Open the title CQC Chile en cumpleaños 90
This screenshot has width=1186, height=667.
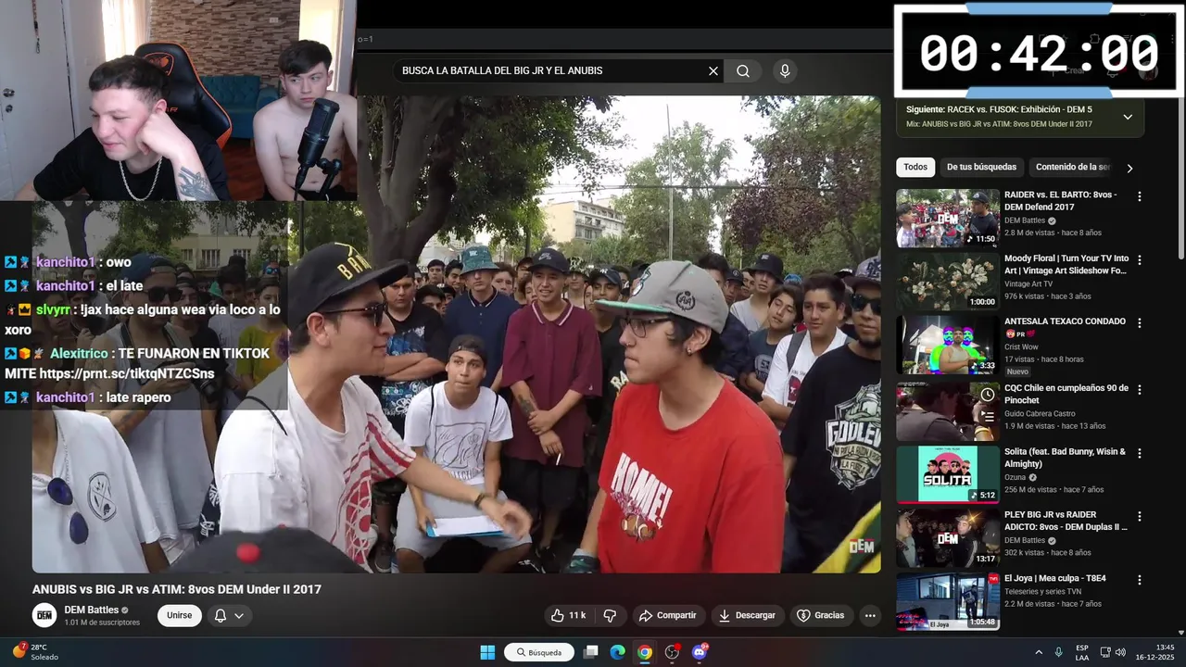click(1066, 395)
